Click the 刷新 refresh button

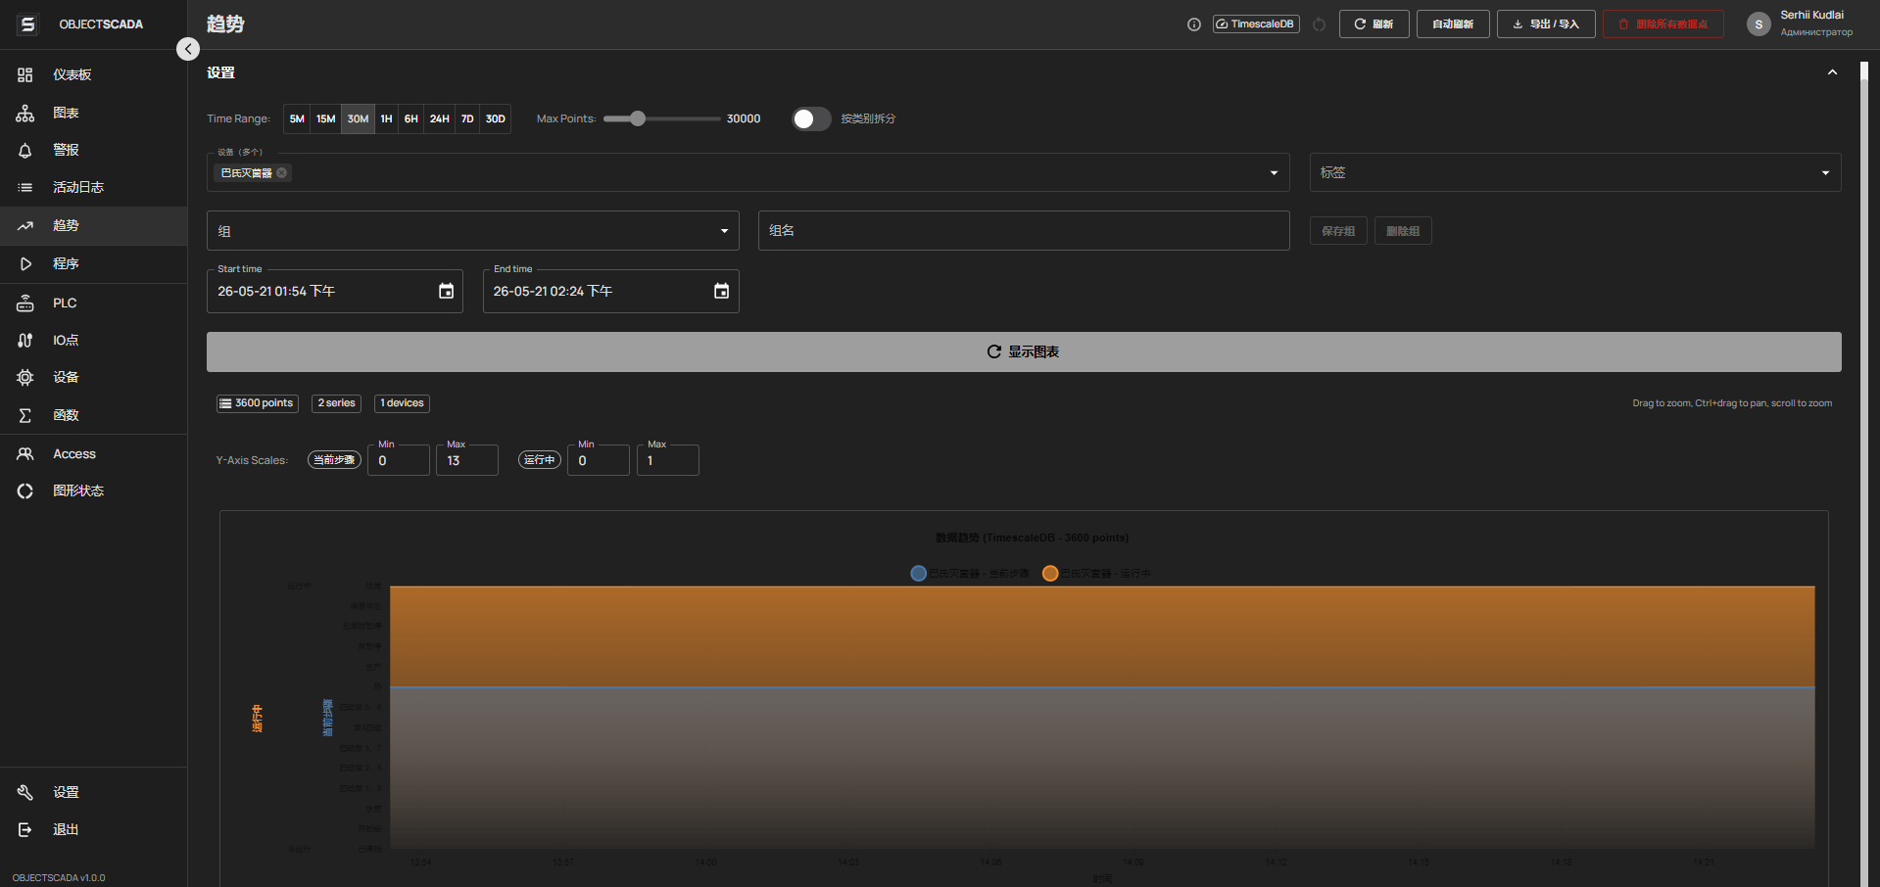click(1374, 24)
